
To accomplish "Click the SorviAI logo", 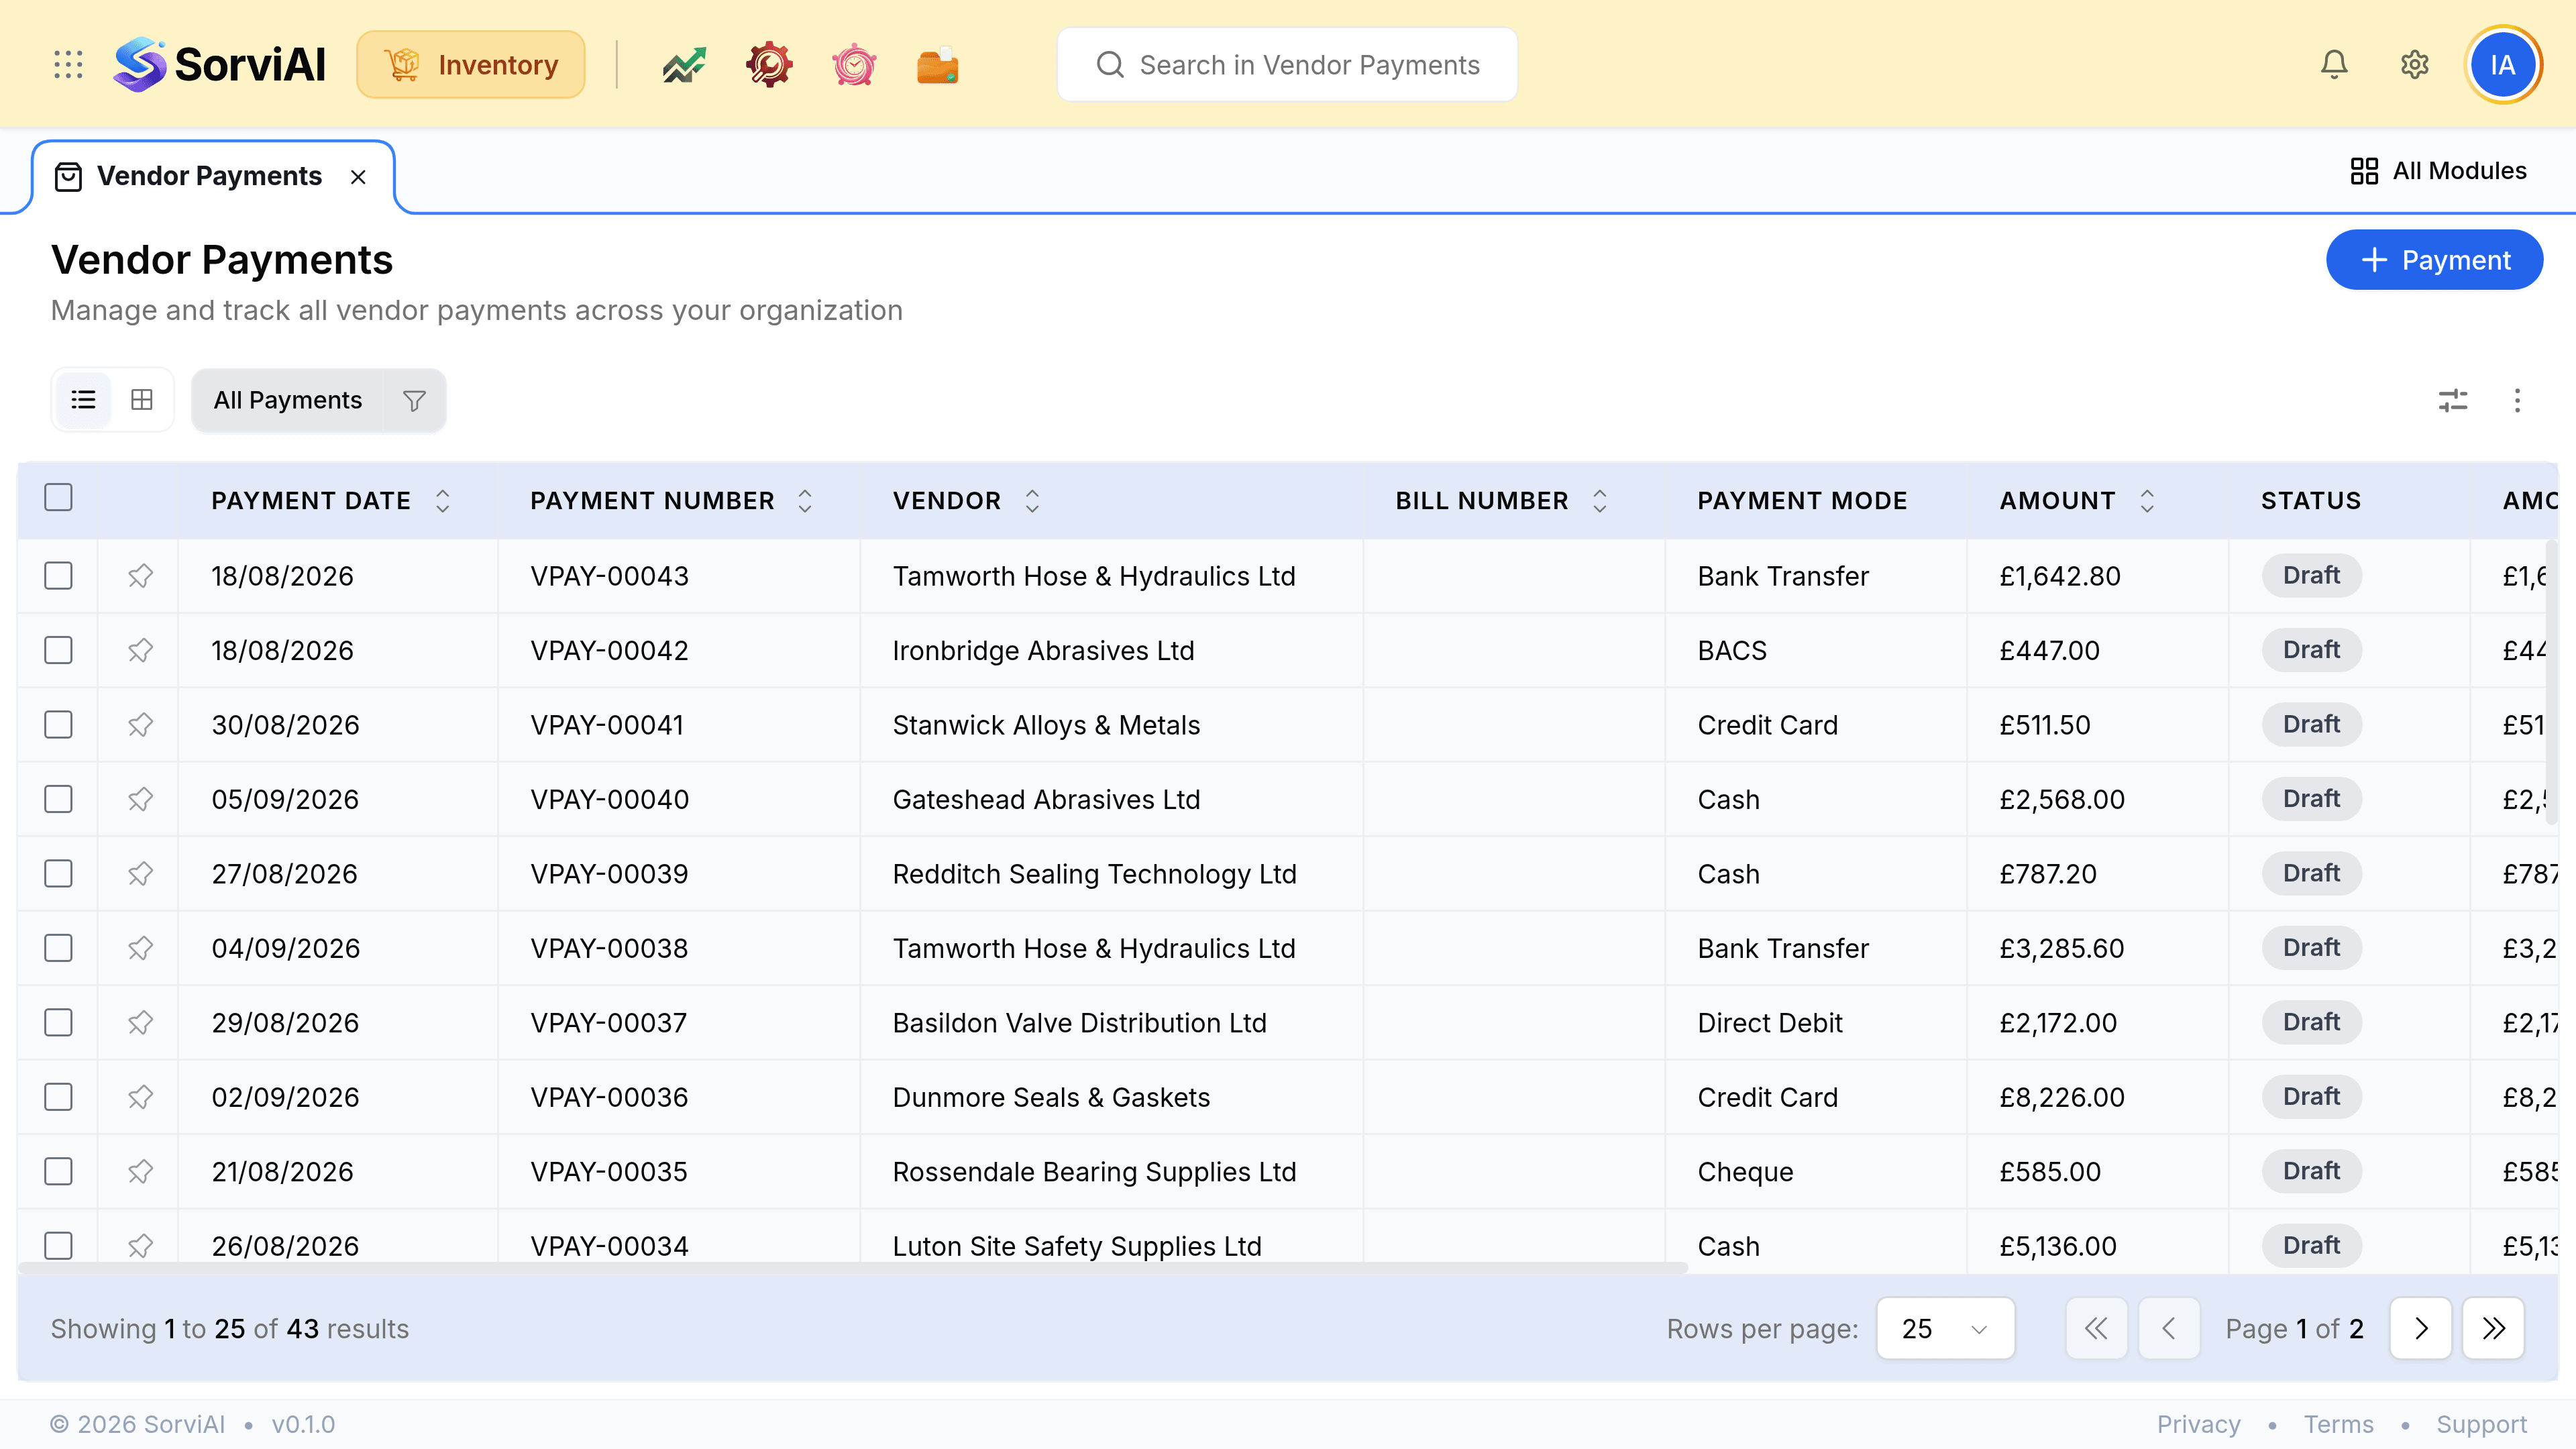I will point(219,65).
